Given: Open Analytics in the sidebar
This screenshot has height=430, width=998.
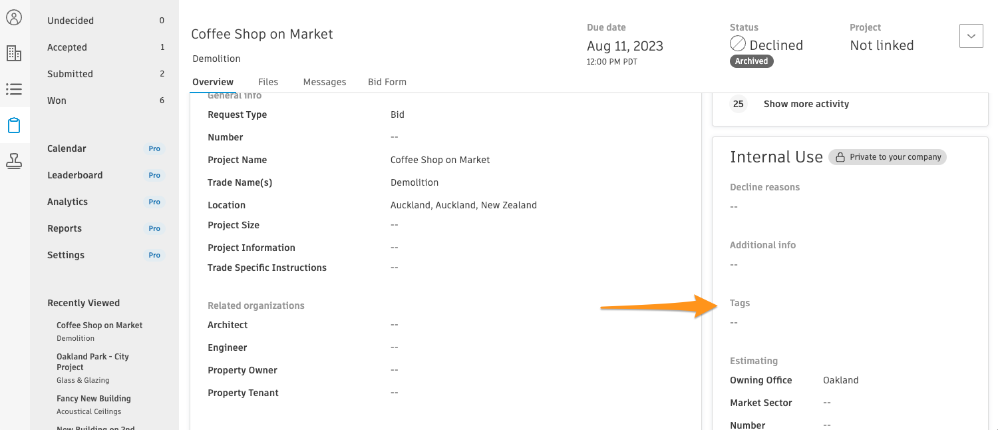Looking at the screenshot, I should point(67,202).
